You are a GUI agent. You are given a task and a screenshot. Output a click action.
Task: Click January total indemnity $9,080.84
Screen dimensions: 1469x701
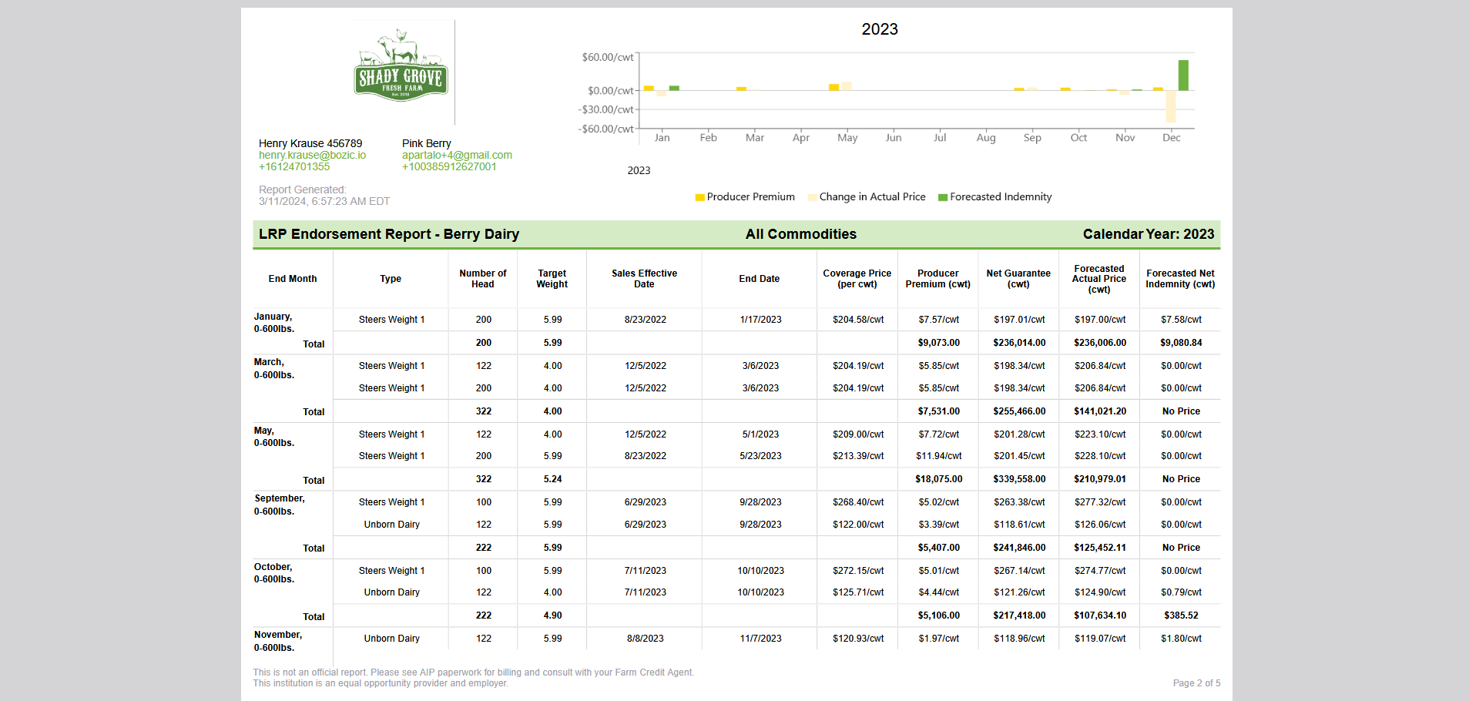[1181, 343]
